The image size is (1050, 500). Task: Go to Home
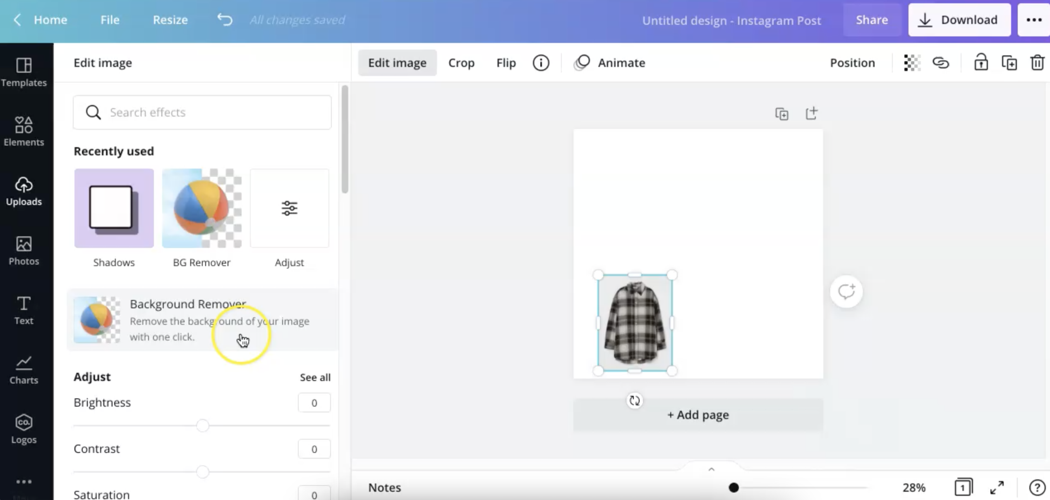[x=50, y=19]
